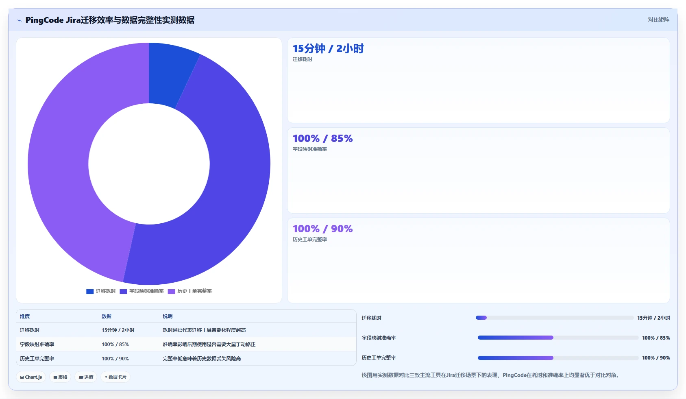
Task: Click the 迁移耗时 progress bar
Action: point(555,318)
